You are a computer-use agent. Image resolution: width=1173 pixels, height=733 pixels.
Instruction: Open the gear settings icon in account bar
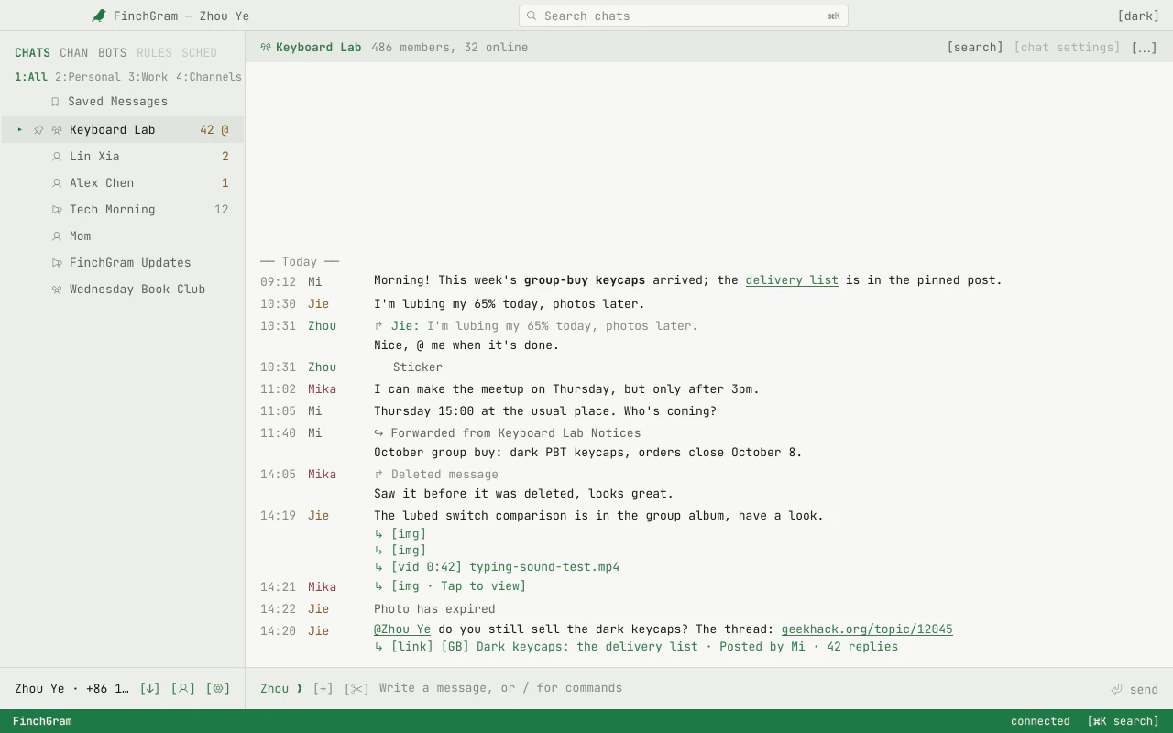click(218, 688)
